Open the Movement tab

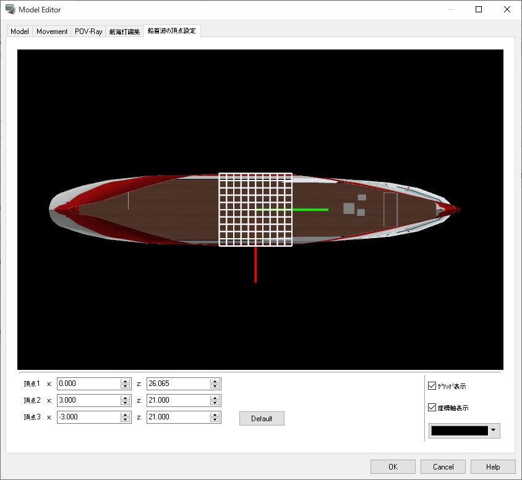coord(52,32)
